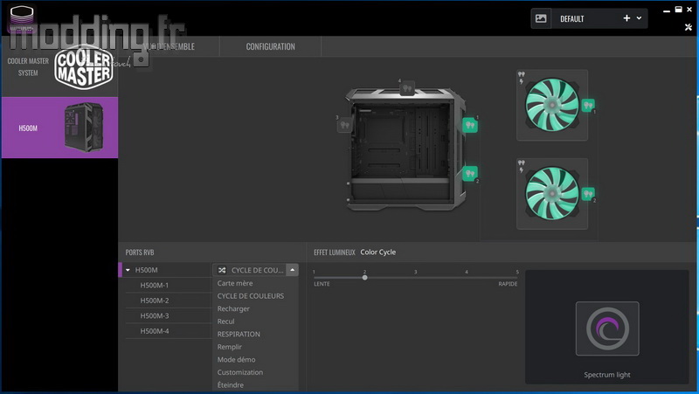The height and width of the screenshot is (394, 699).
Task: Click the Spectrum light icon tile
Action: pyautogui.click(x=607, y=328)
